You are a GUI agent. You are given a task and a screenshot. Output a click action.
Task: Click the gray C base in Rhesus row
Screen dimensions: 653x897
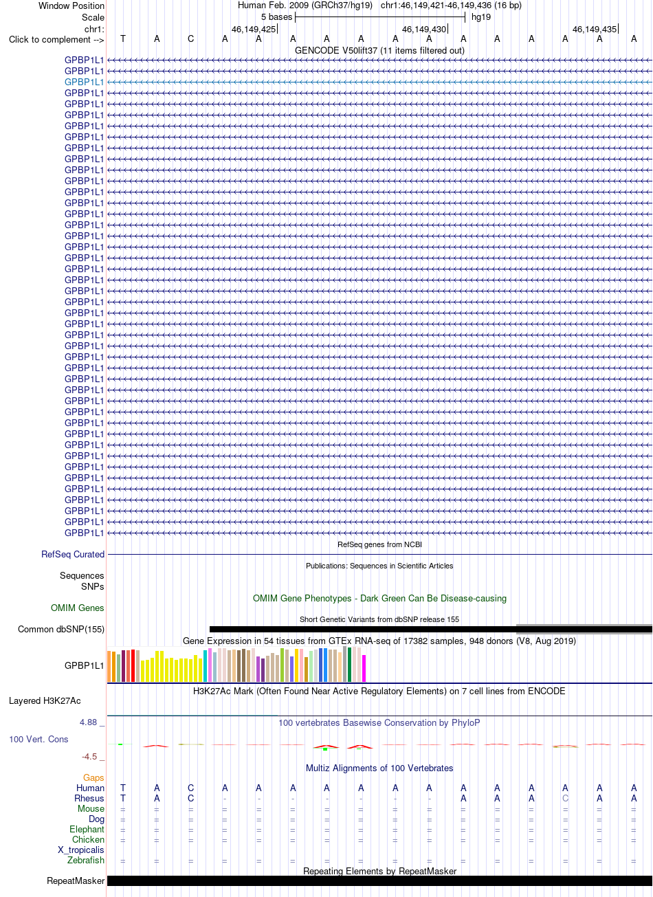coord(565,798)
